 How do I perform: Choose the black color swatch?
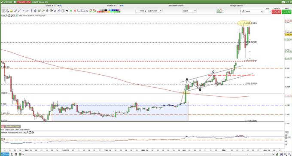[106, 10]
